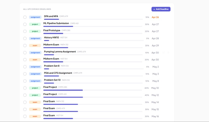Mark Problem Set 10 as complete

[25, 81]
